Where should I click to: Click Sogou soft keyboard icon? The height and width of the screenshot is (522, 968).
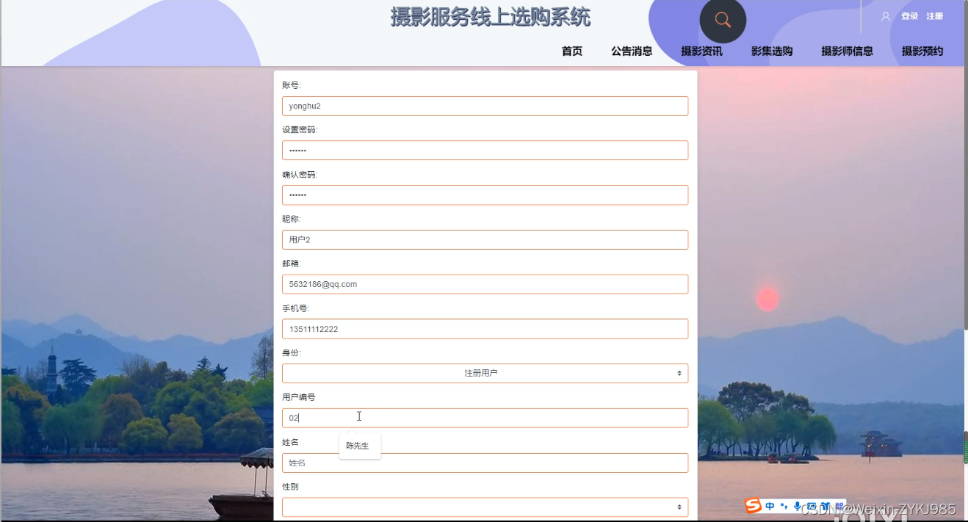coord(811,506)
